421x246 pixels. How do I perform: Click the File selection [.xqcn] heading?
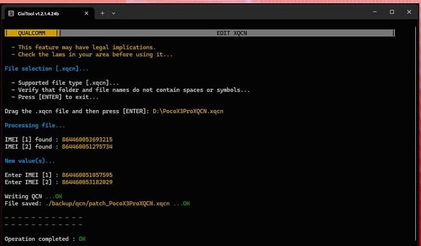click(x=47, y=69)
